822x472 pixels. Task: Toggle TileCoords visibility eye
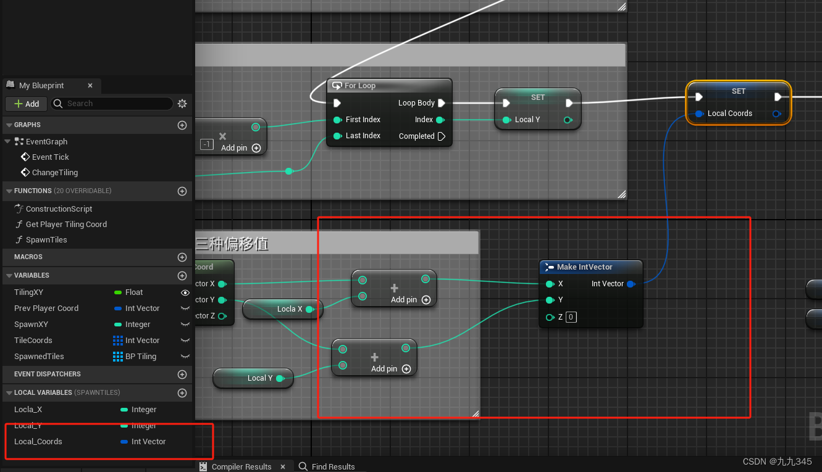(185, 341)
